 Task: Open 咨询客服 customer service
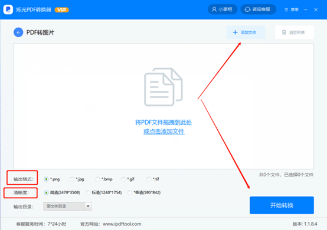[258, 9]
